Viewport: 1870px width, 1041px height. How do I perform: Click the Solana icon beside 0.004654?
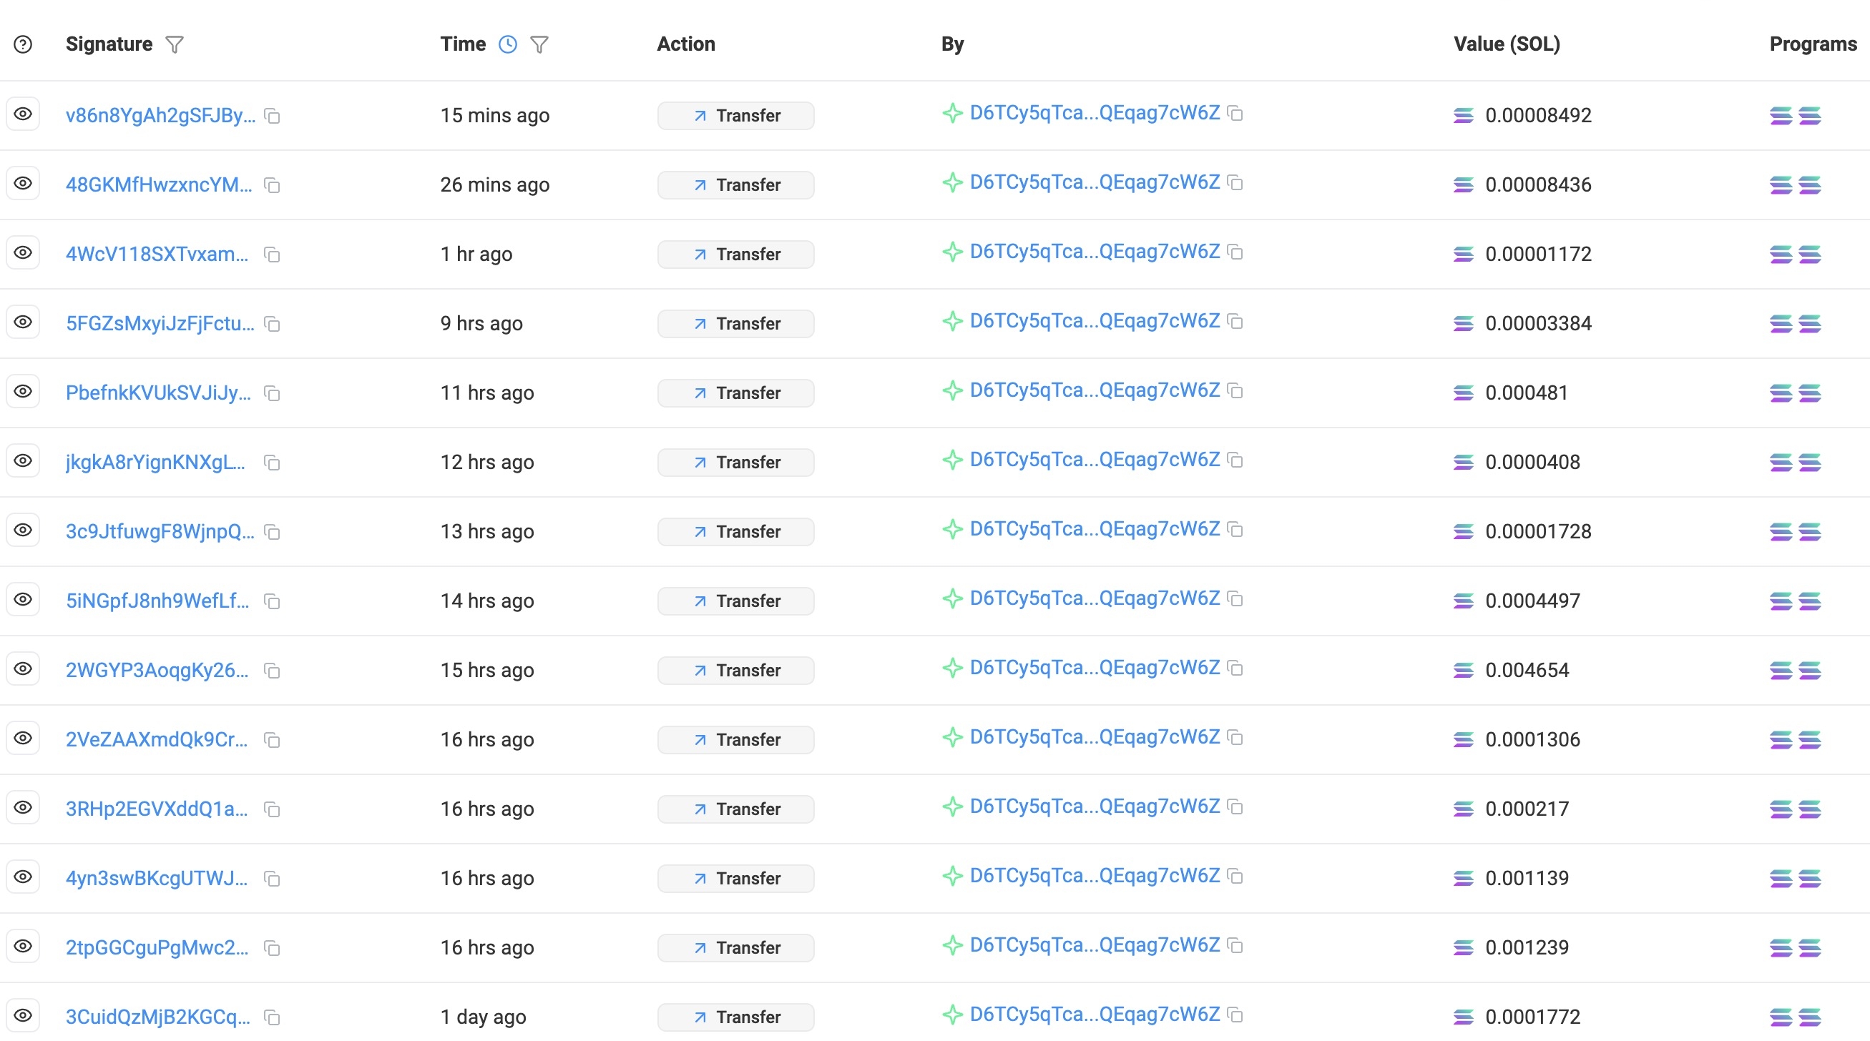(1463, 671)
